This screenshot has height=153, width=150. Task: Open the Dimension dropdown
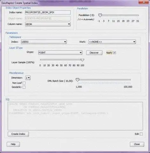[28, 78]
